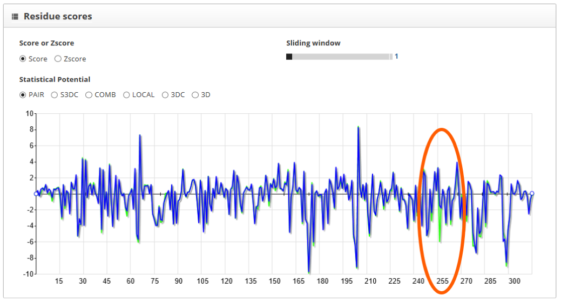The width and height of the screenshot is (561, 302).
Task: Click the Sliding window slider handle
Action: tap(289, 57)
